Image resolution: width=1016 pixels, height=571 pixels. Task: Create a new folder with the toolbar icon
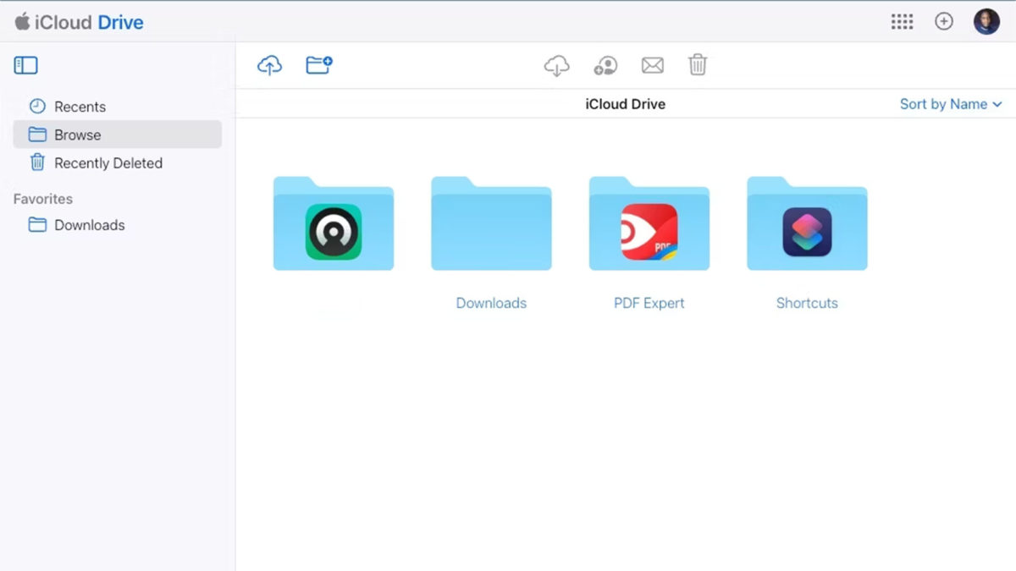320,64
